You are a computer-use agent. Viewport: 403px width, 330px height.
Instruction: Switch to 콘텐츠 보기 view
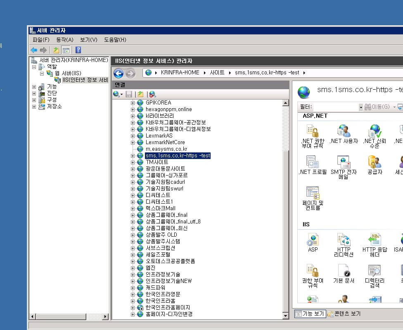(344, 314)
